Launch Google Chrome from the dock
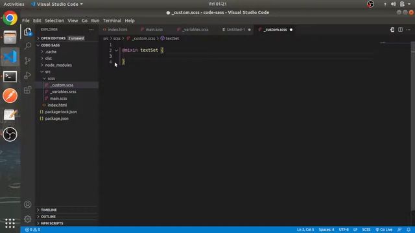 pos(10,18)
